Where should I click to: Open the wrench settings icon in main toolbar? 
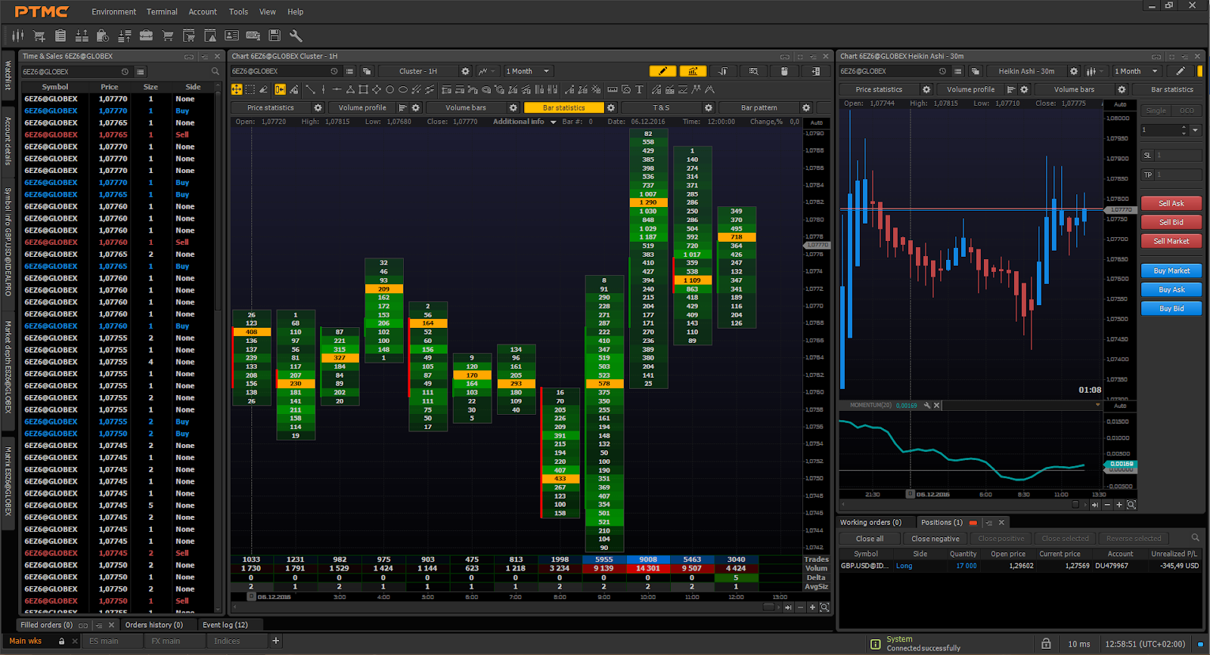coord(296,36)
